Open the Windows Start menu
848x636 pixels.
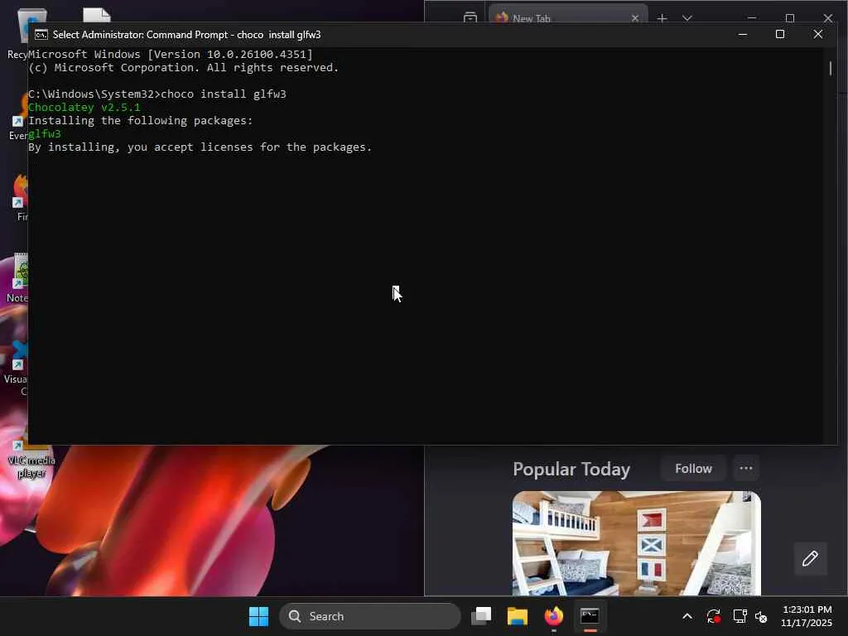click(258, 616)
